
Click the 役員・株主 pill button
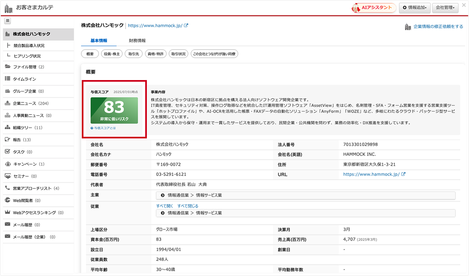(112, 54)
